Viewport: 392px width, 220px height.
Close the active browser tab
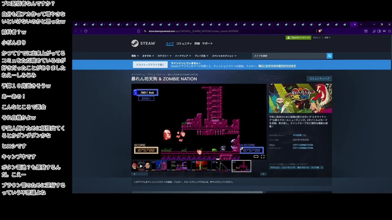[355, 24]
